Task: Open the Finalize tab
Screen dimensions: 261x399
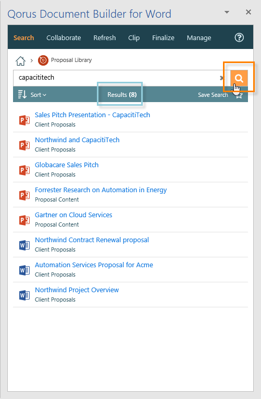Action: tap(163, 38)
